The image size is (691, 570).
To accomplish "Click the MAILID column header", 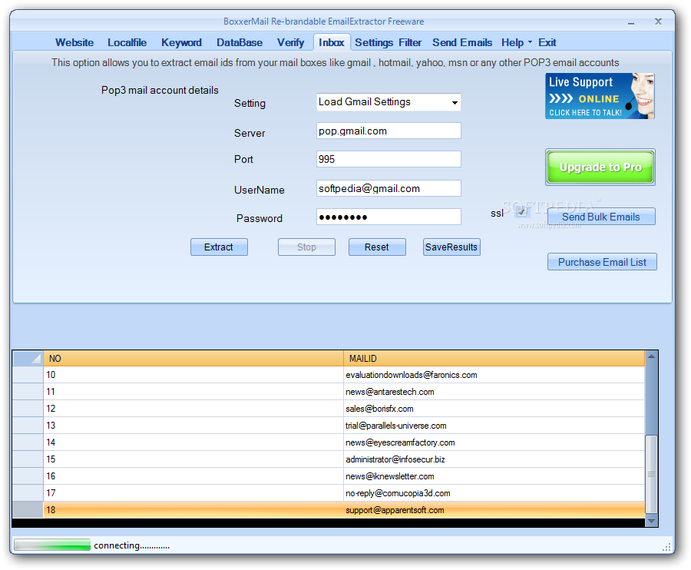I will [494, 359].
